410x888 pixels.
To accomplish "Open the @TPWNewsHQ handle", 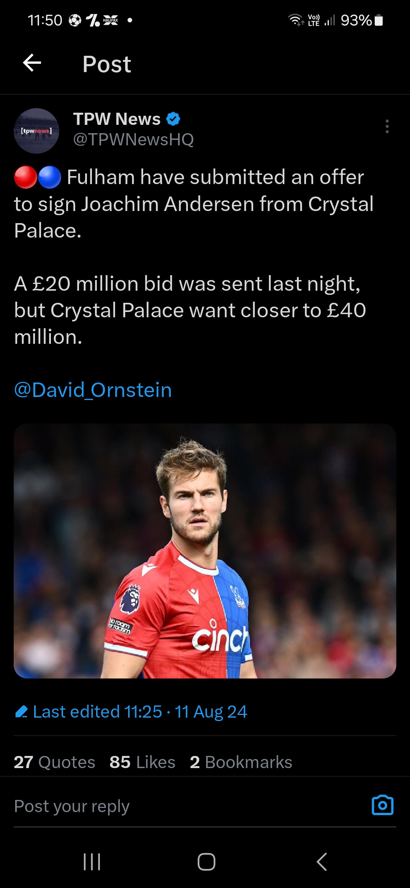I will 133,140.
